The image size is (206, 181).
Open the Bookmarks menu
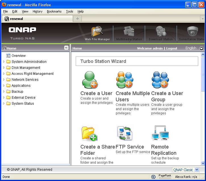[54, 12]
